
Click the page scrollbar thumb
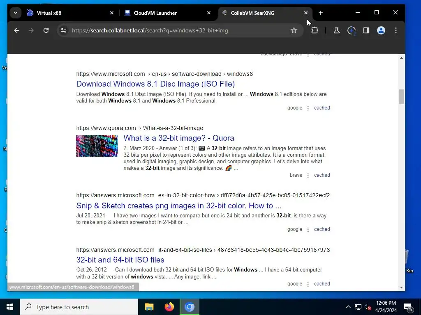401,96
